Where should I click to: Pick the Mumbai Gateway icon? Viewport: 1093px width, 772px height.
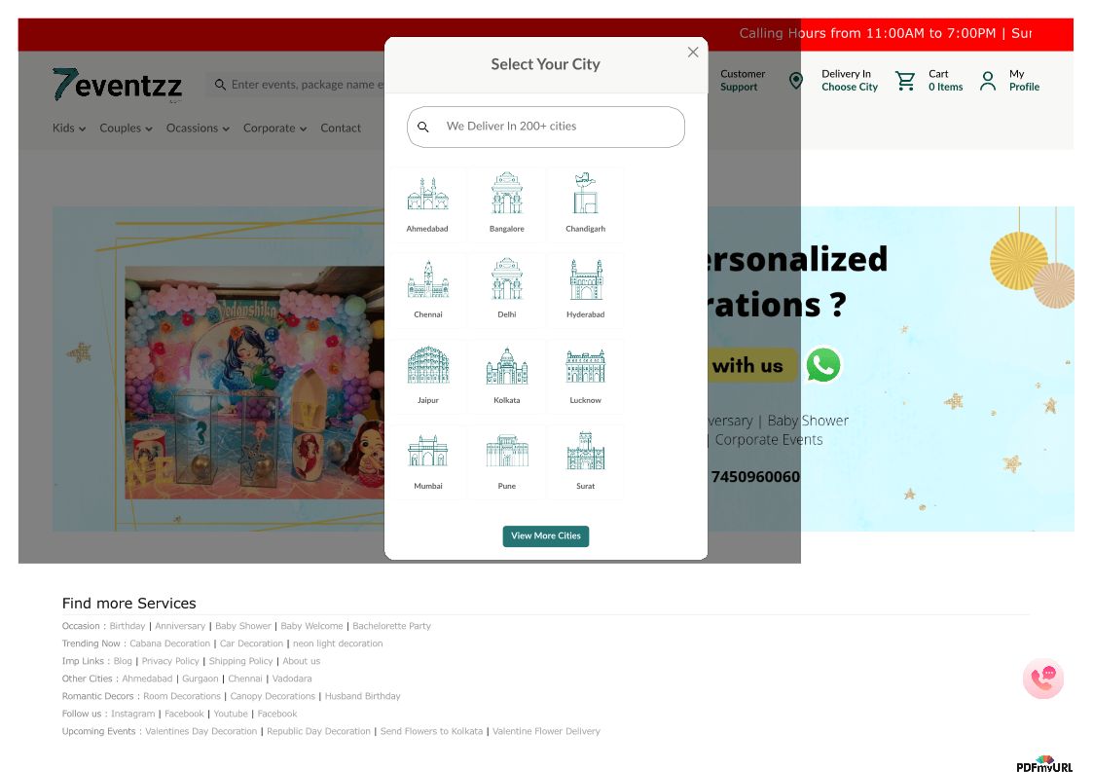tap(428, 452)
